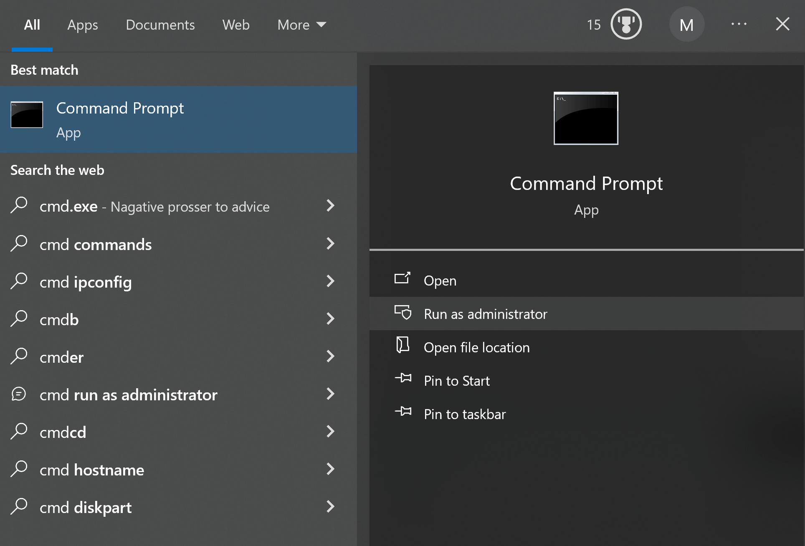Expand the More filter dropdown
The height and width of the screenshot is (546, 805).
301,25
